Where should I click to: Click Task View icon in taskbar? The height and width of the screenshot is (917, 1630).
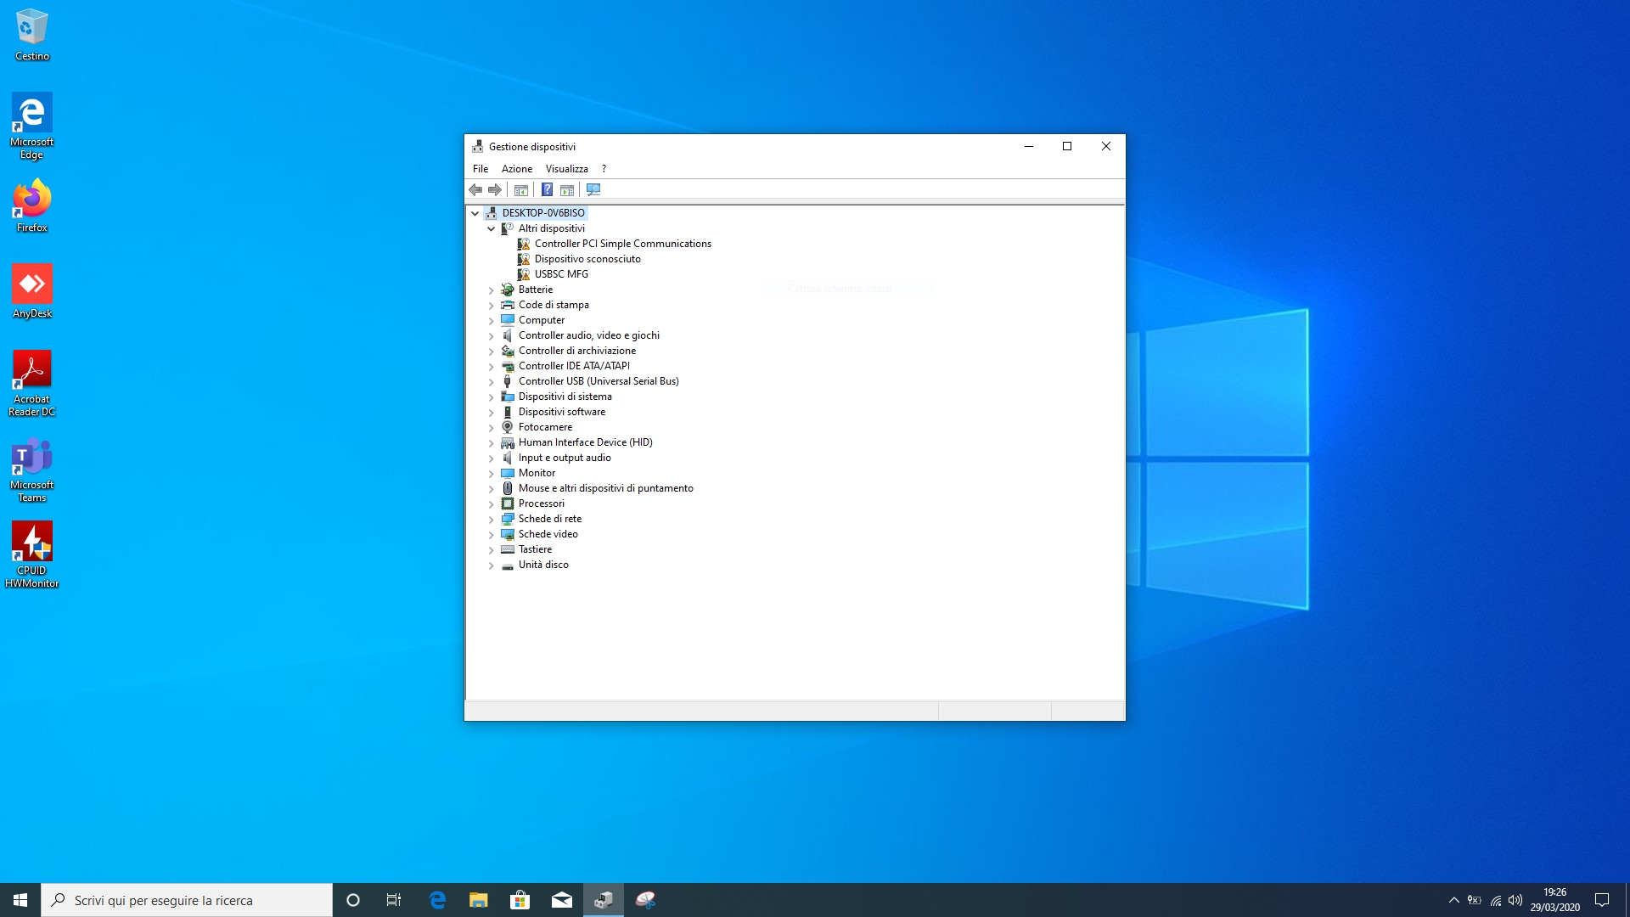pyautogui.click(x=394, y=900)
